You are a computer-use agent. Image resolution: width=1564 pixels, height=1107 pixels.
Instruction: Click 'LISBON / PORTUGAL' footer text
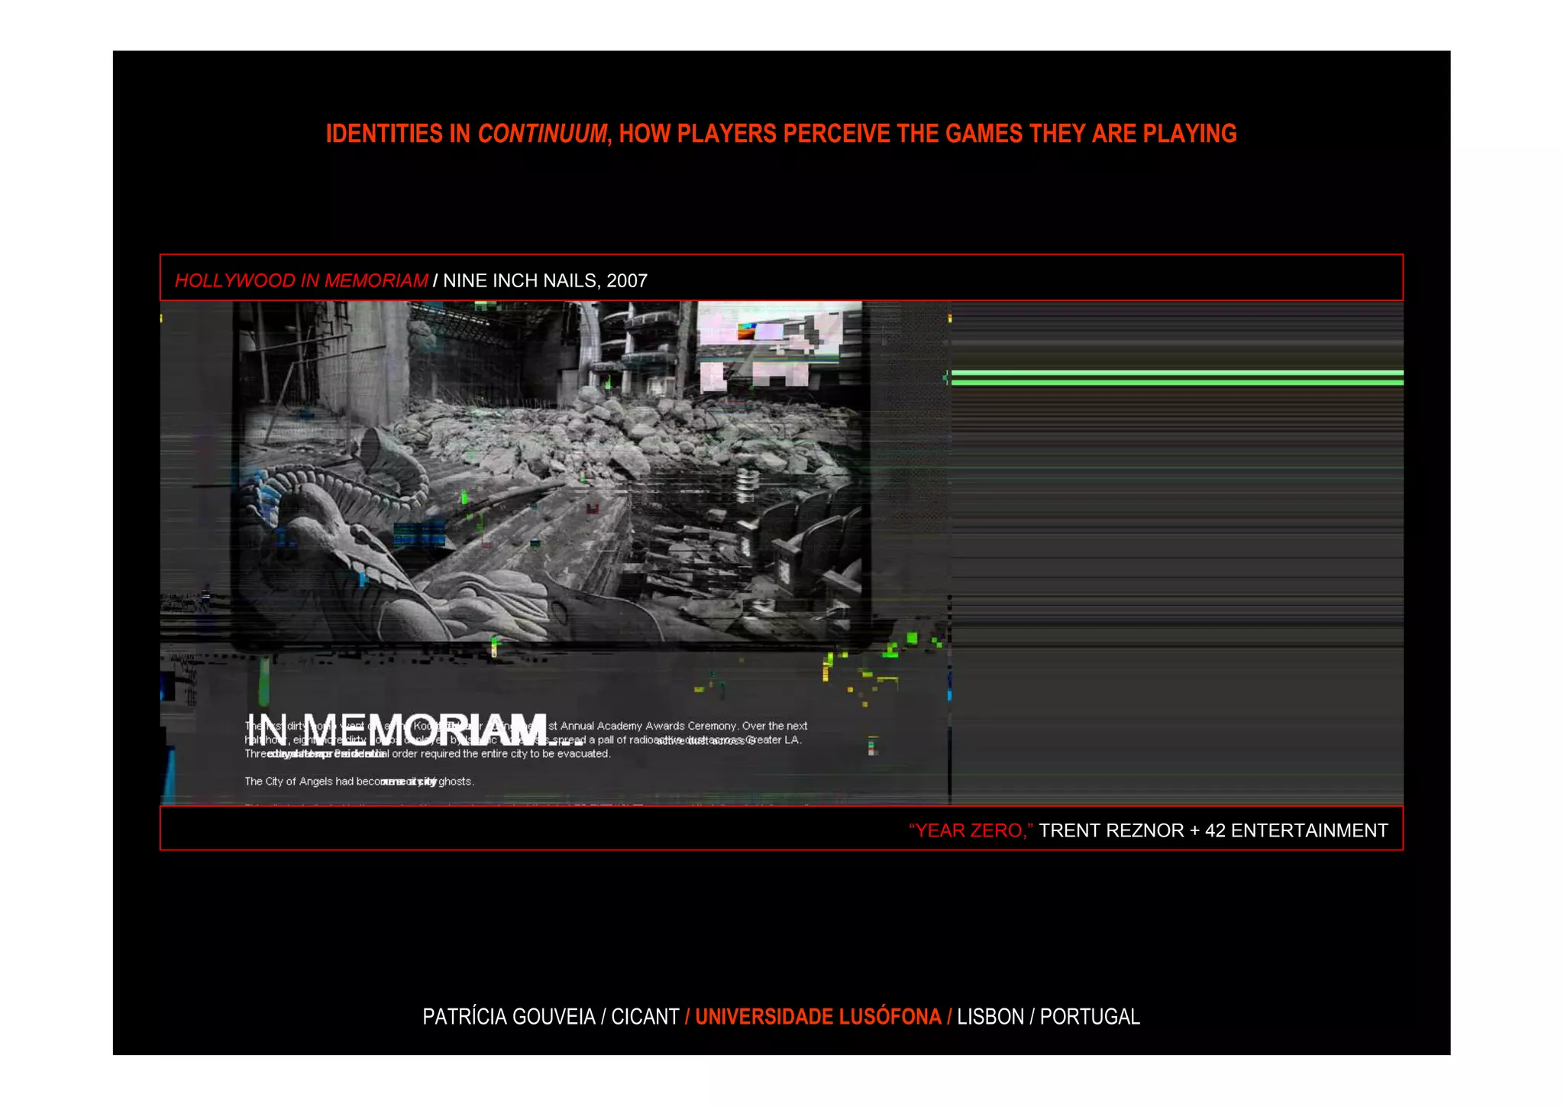point(1049,1017)
